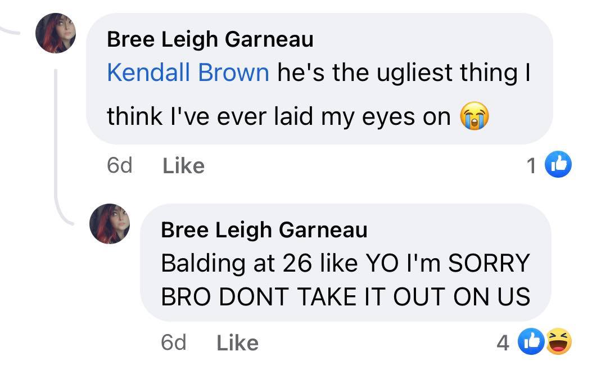Like the "ugliest thing" comment
Viewport: 592px width, 374px height.
183,165
